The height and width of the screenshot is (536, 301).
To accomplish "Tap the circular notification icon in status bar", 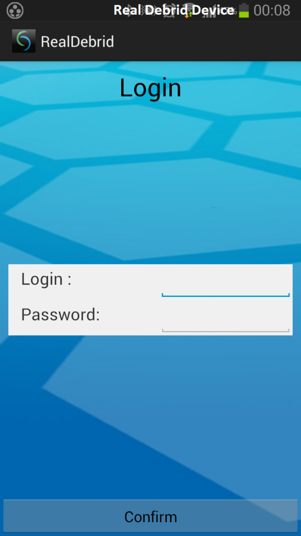I will tap(15, 10).
